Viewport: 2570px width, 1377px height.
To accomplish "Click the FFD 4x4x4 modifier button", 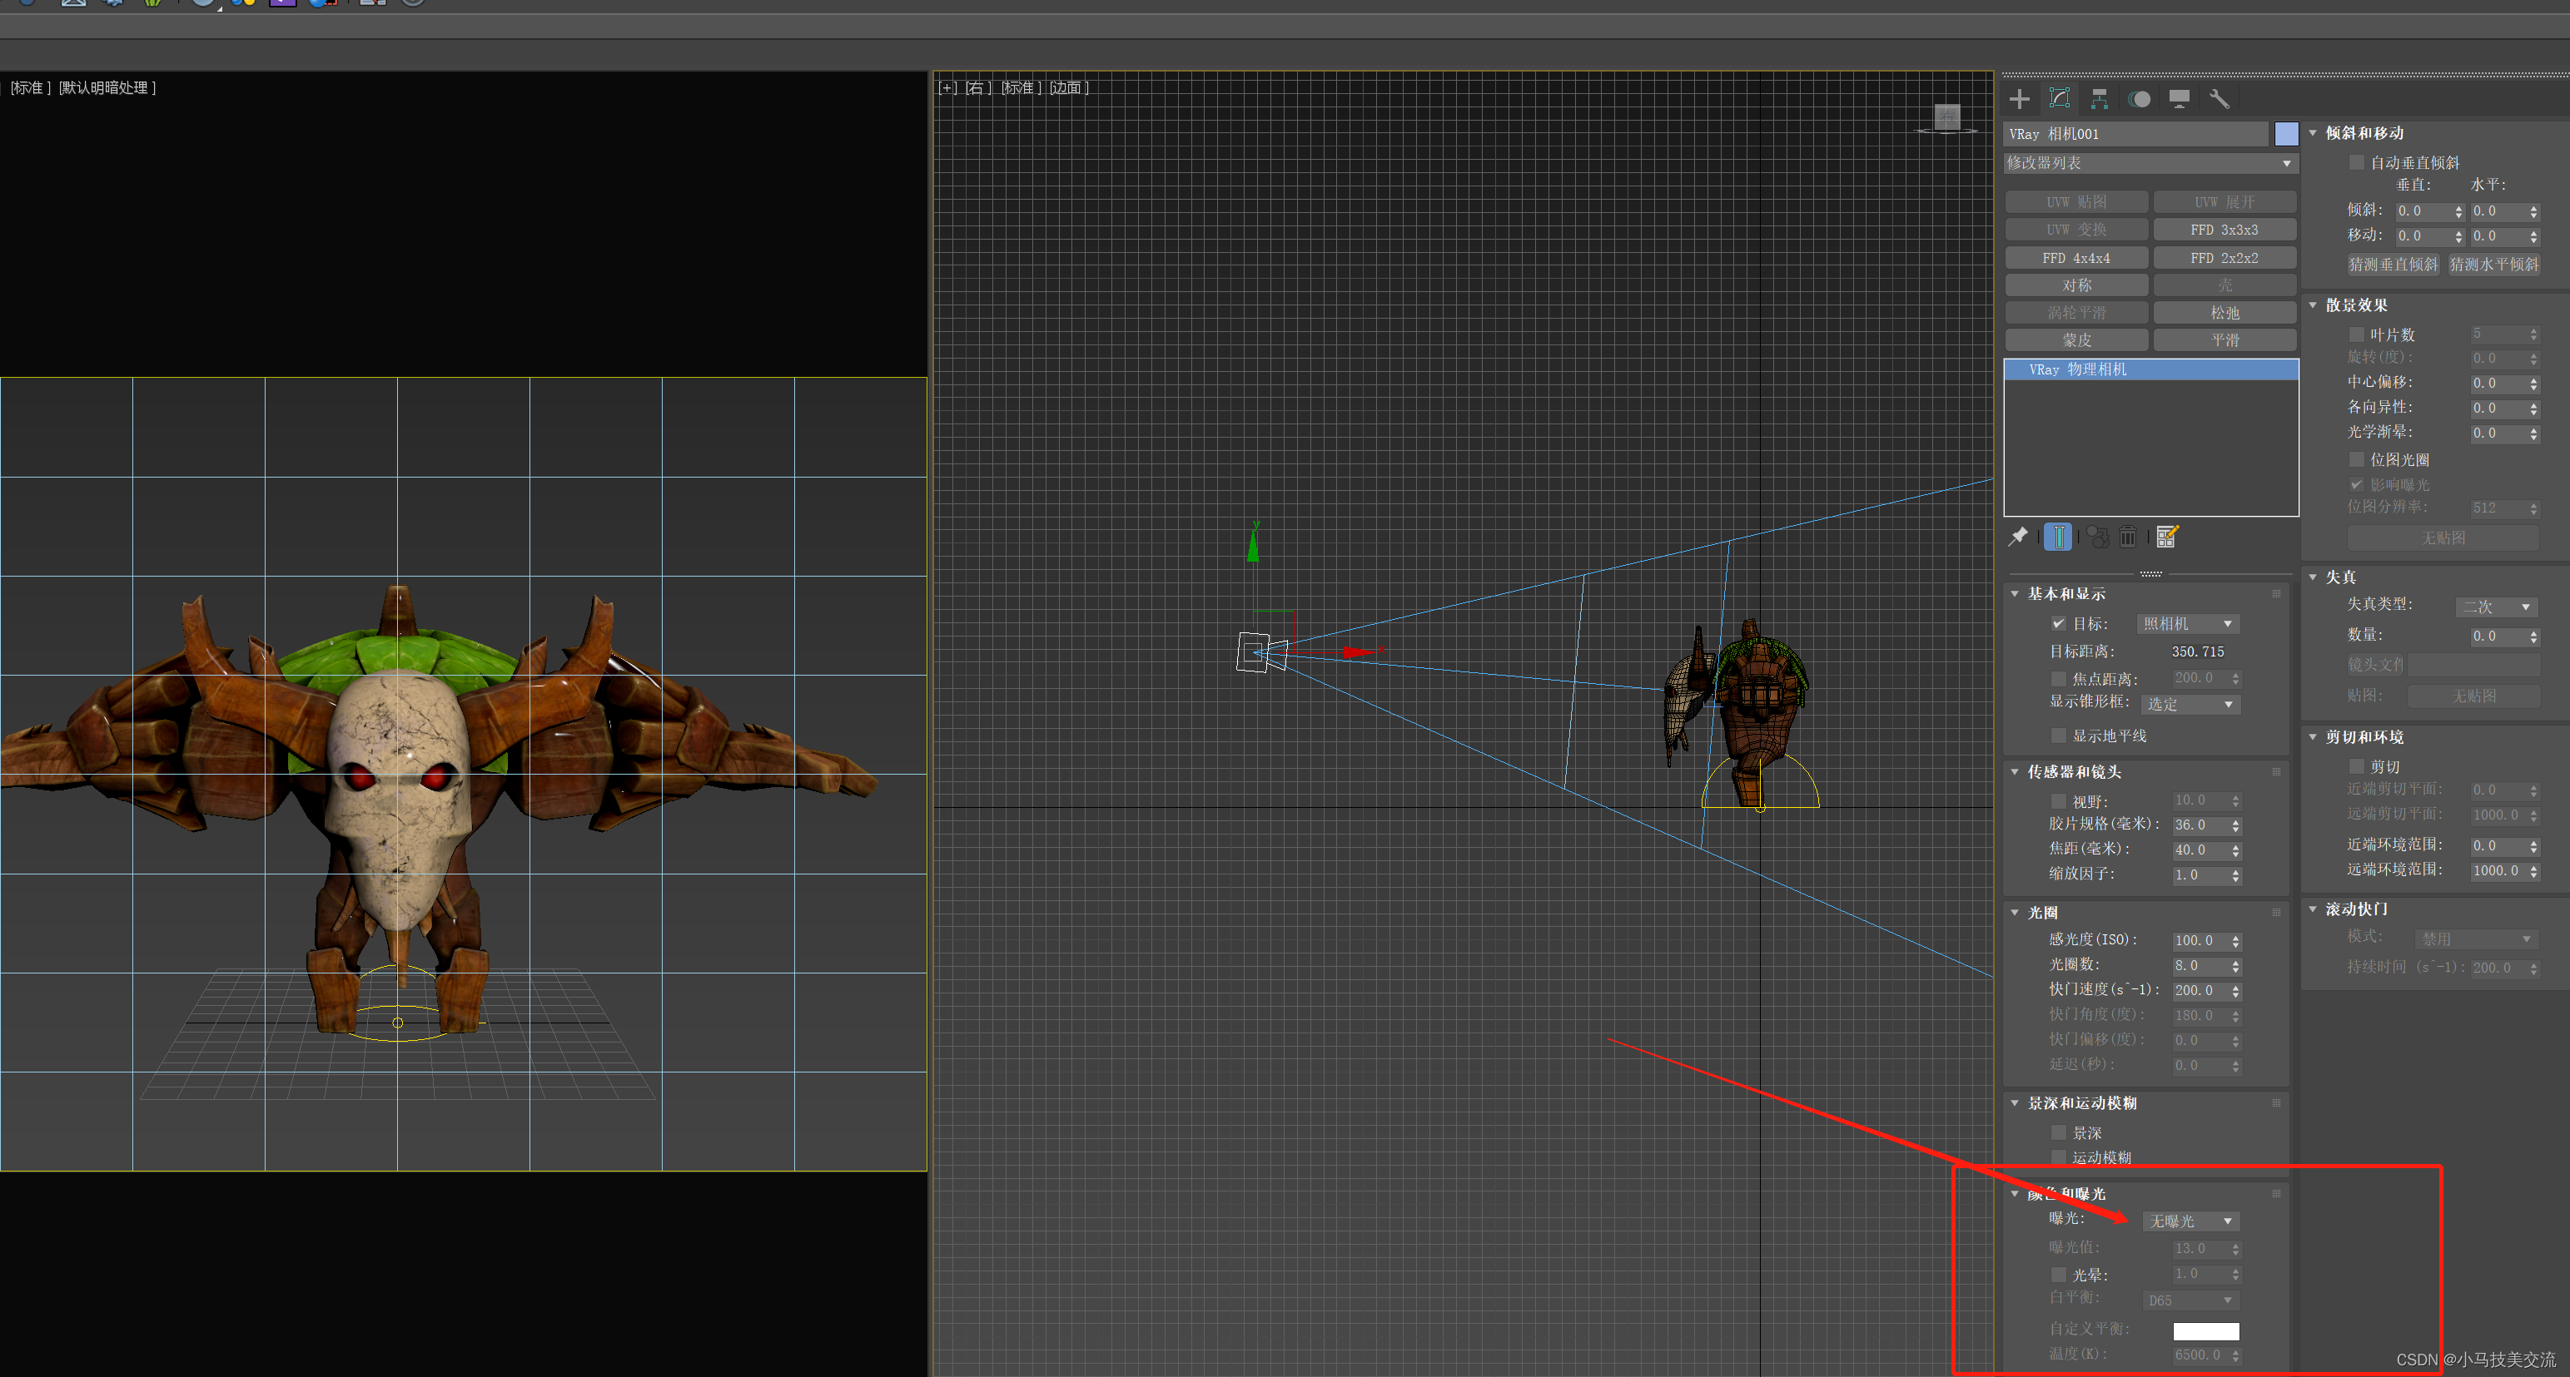I will [2075, 258].
